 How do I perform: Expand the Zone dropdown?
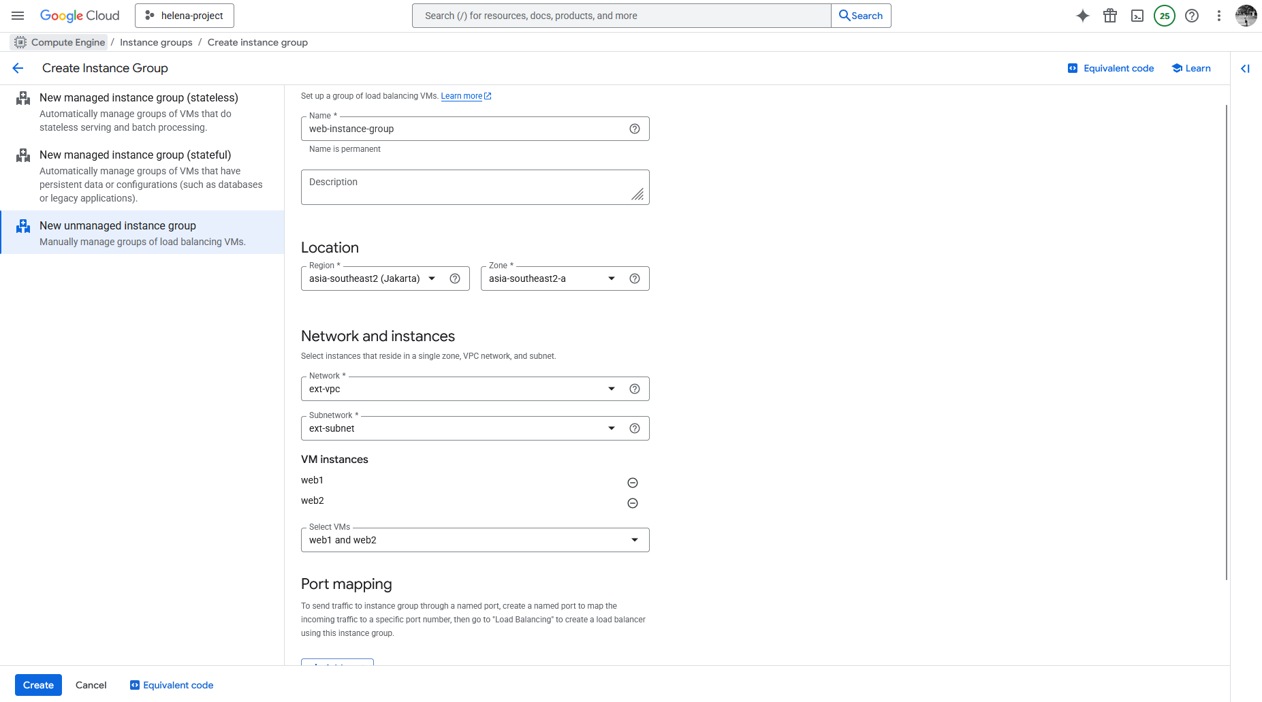click(552, 278)
